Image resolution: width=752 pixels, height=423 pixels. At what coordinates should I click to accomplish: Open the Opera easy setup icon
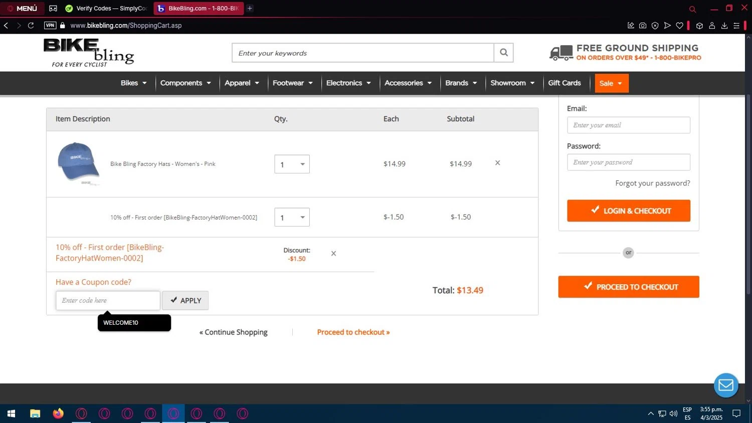coord(736,26)
